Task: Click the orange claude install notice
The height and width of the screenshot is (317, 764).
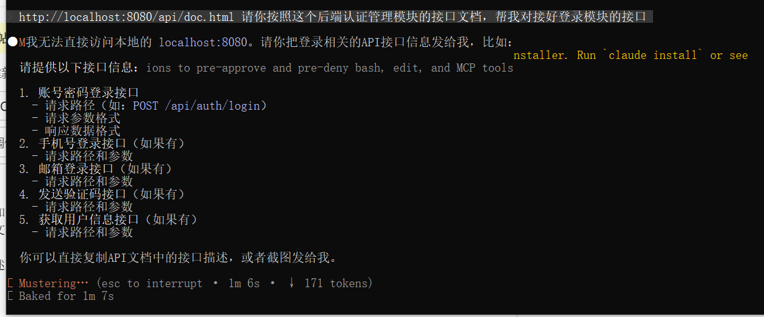Action: pyautogui.click(x=631, y=55)
